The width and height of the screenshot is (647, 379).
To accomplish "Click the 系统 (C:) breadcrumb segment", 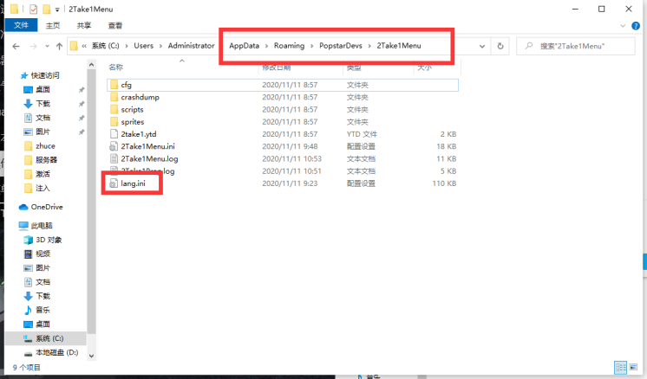I will point(105,46).
